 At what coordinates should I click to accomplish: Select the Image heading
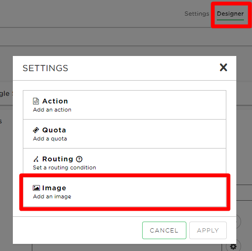(54, 188)
